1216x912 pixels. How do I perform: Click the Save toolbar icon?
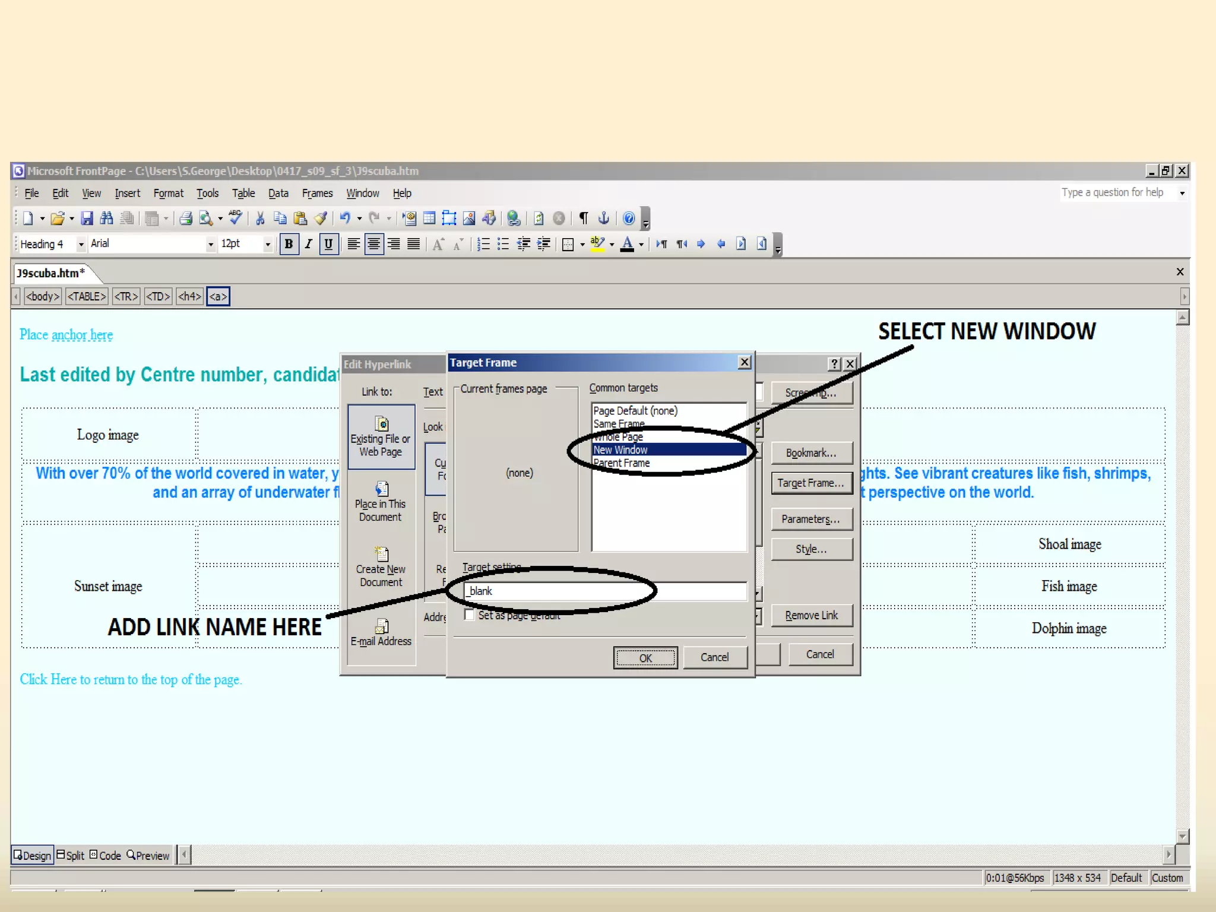click(87, 218)
